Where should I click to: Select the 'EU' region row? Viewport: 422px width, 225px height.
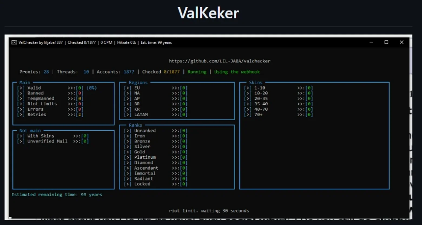pyautogui.click(x=156, y=88)
